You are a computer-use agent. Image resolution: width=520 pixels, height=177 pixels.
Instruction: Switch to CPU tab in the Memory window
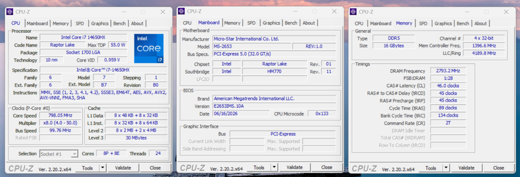(x=359, y=23)
